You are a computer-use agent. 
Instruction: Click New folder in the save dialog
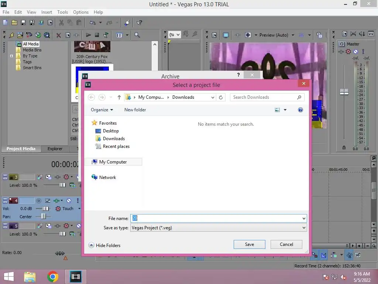(135, 110)
